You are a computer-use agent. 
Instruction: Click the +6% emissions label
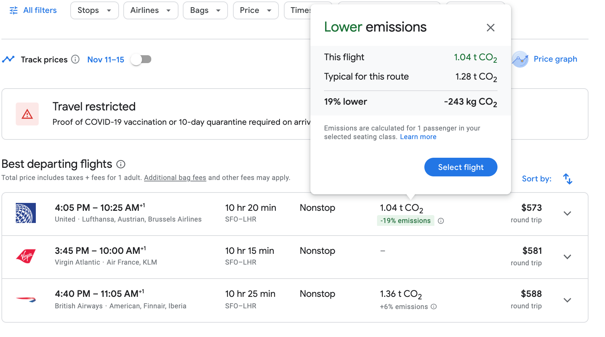coord(404,307)
